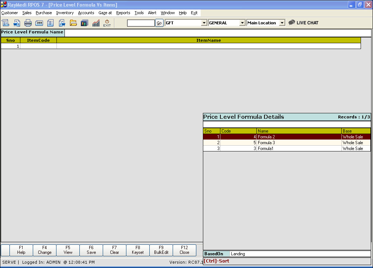
Task: Click the F6 Save button
Action: (x=91, y=250)
